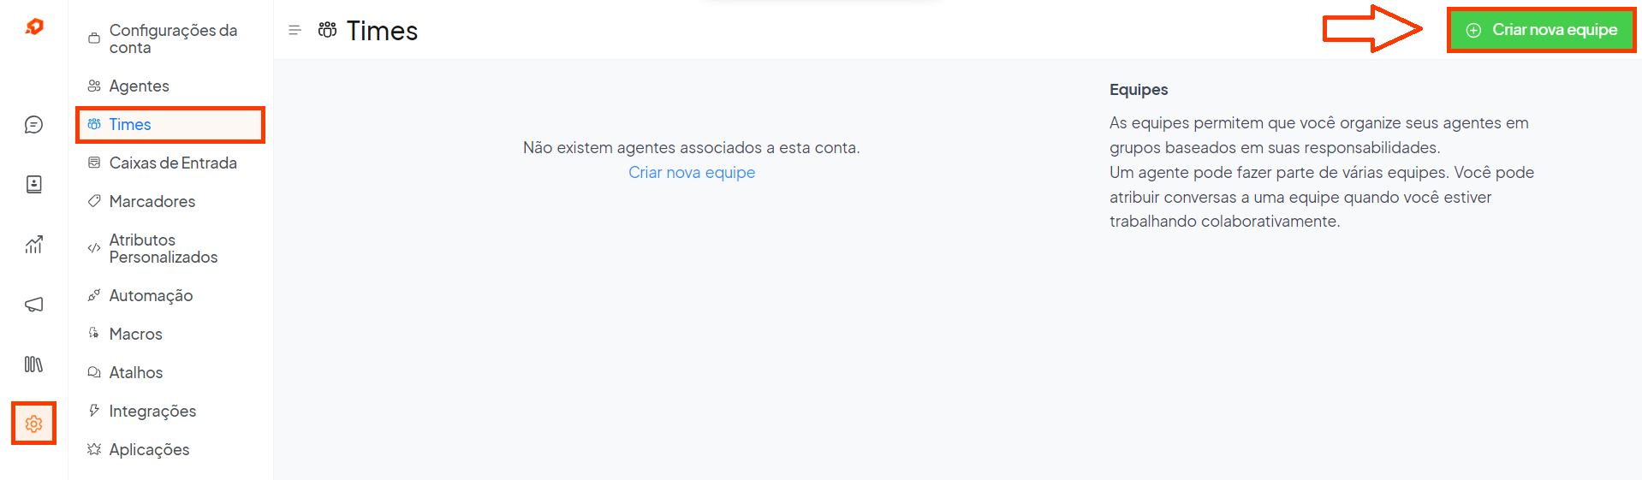The width and height of the screenshot is (1642, 480).
Task: Open the conversations chat bubble icon
Action: (33, 125)
